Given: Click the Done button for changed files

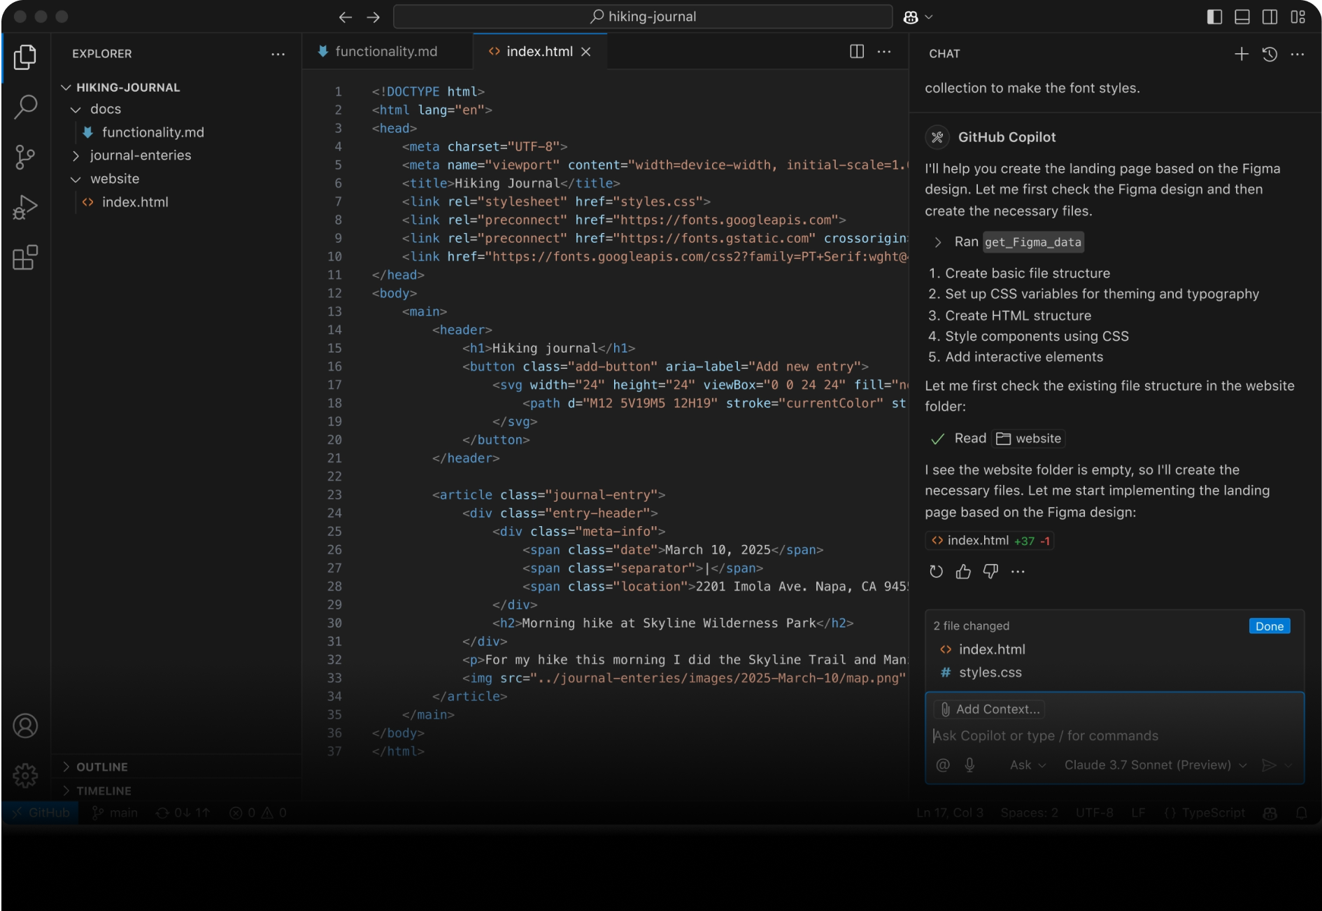Looking at the screenshot, I should pyautogui.click(x=1269, y=626).
